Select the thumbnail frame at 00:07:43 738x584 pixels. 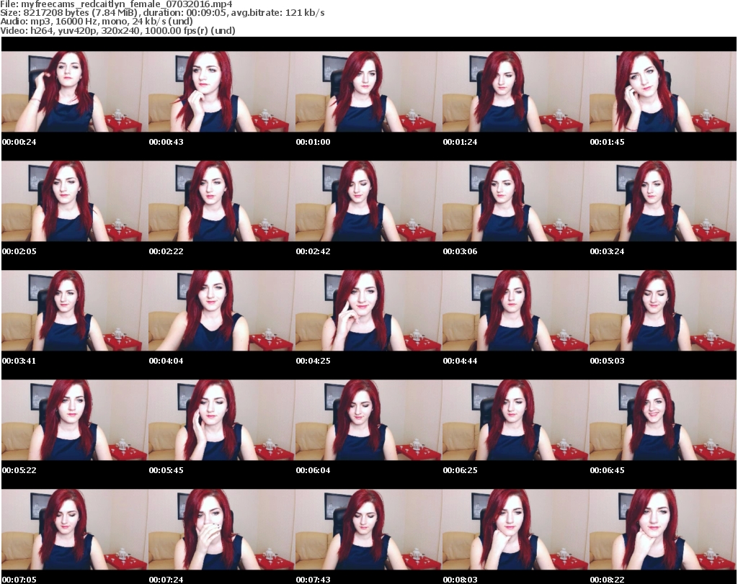click(x=369, y=530)
